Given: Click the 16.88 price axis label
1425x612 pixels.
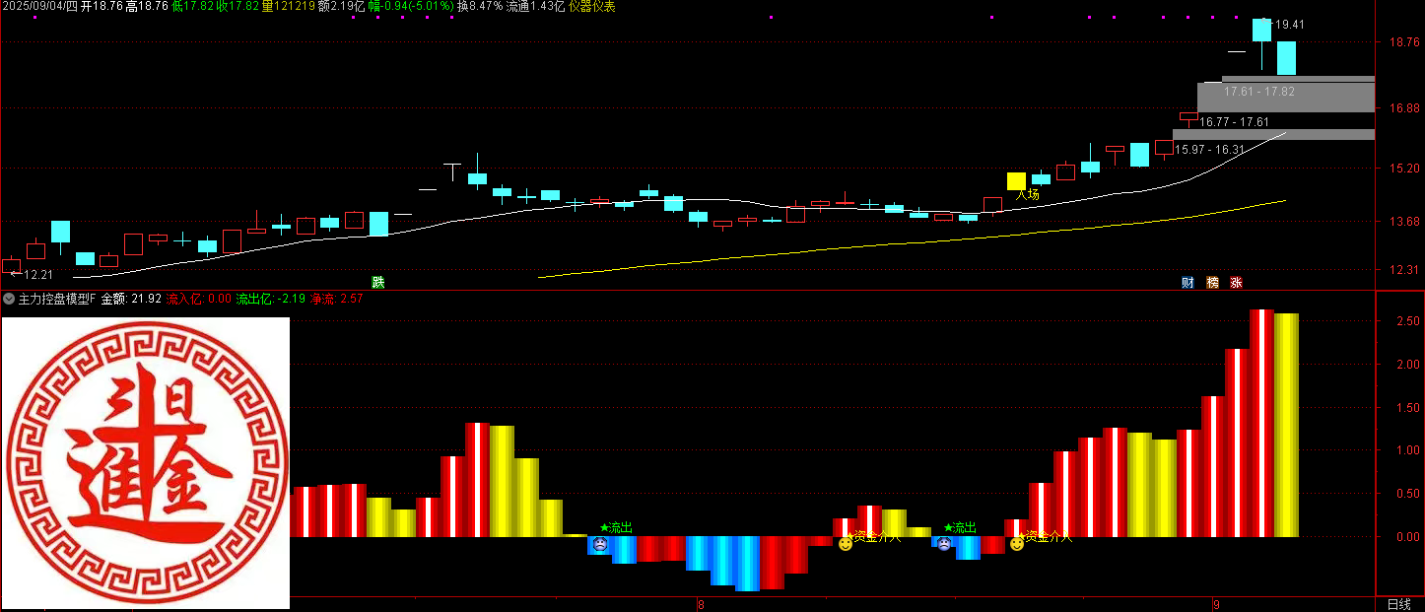Looking at the screenshot, I should click(1403, 107).
